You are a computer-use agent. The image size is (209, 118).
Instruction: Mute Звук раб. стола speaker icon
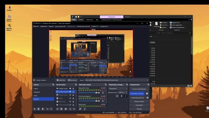point(99,93)
